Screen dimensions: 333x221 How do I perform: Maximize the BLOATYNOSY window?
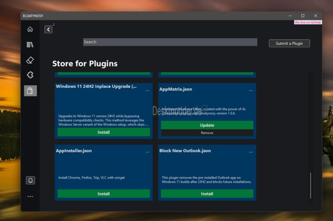303,16
